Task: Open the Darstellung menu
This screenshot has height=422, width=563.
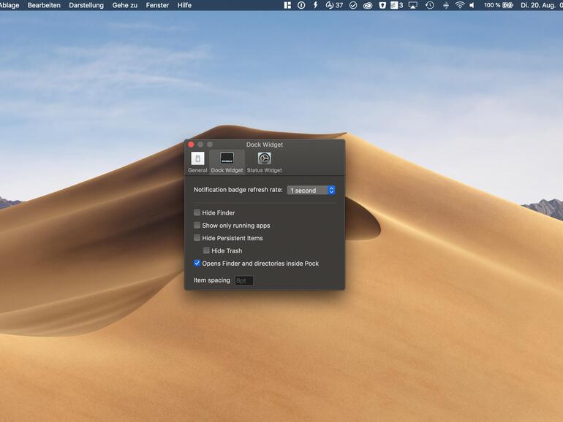Action: [x=86, y=5]
